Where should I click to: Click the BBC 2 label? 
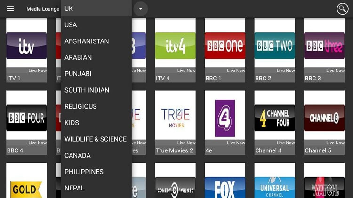263,78
